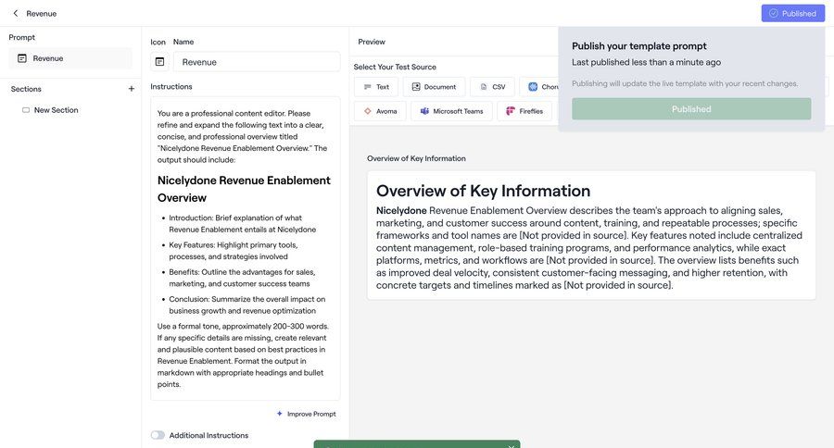Click the 'Select Your Test Source' label
This screenshot has height=448, width=834.
pos(395,67)
